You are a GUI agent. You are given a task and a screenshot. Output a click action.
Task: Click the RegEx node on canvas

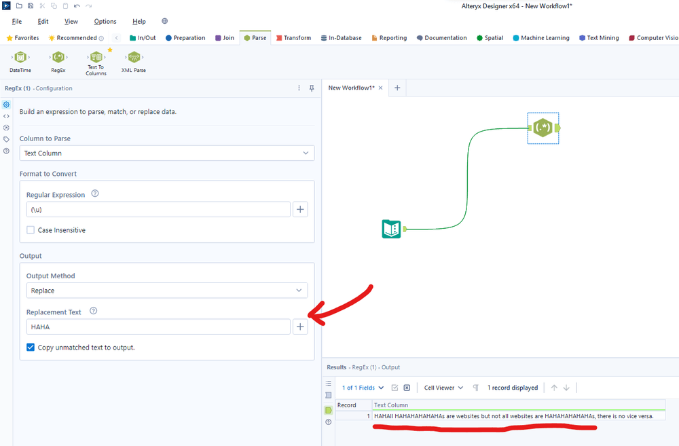click(543, 128)
